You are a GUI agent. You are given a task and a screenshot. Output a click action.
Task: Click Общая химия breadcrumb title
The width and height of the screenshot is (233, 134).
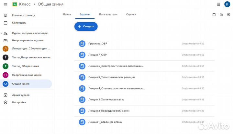50,4
